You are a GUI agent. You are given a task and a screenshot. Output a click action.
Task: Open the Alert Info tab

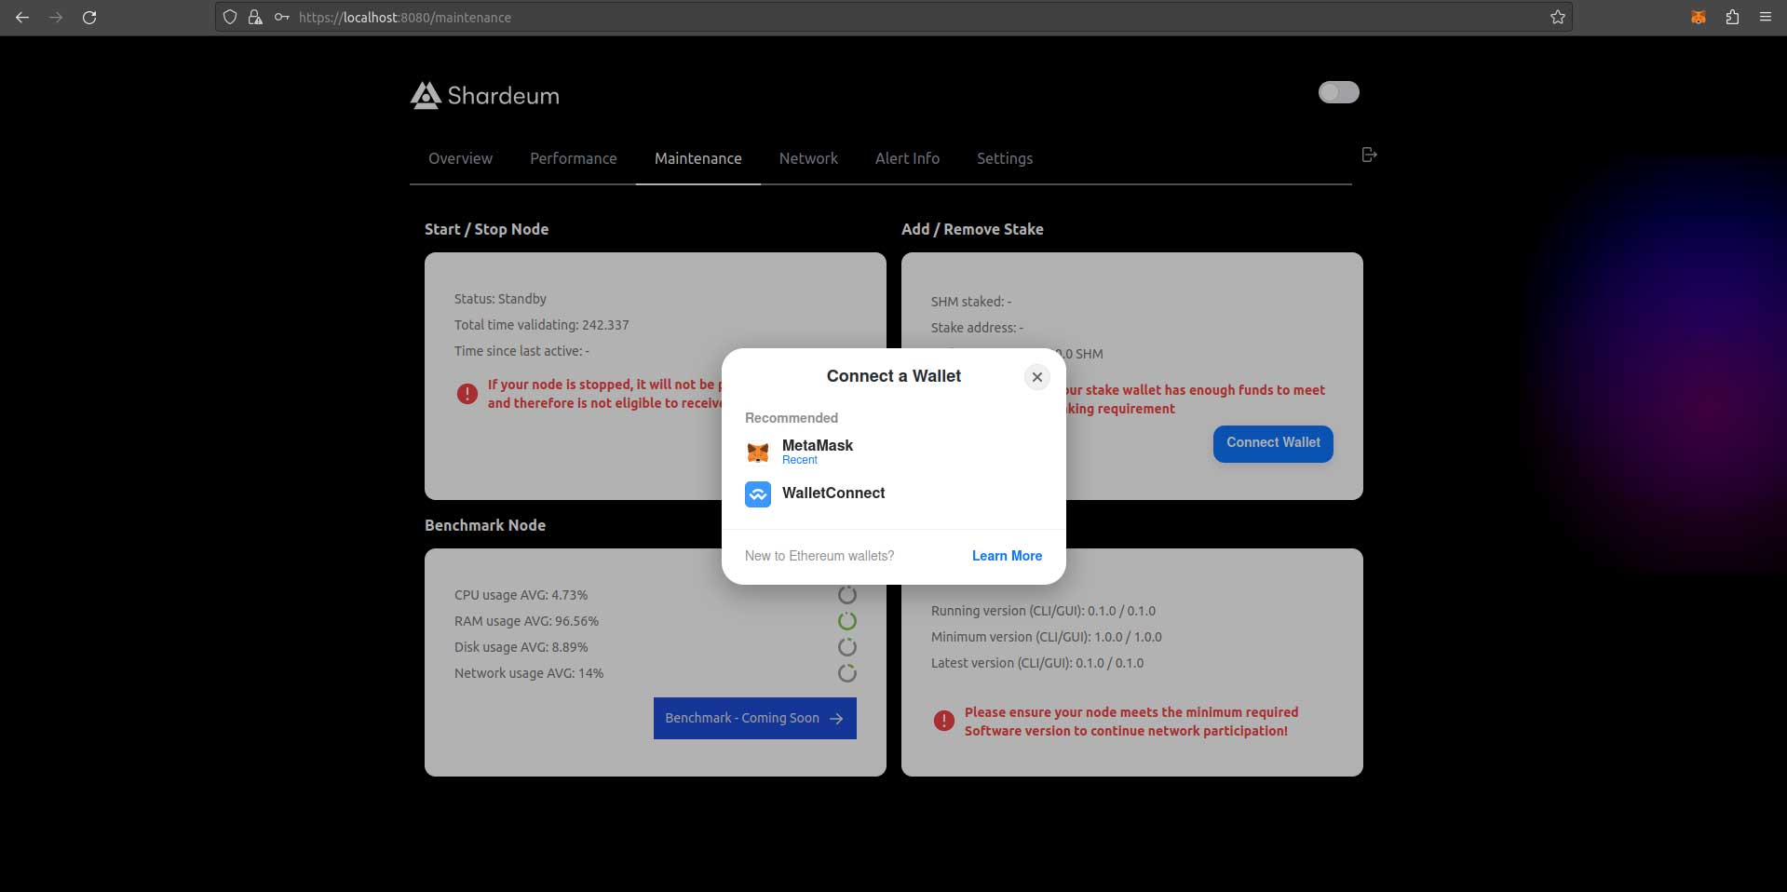click(x=907, y=158)
